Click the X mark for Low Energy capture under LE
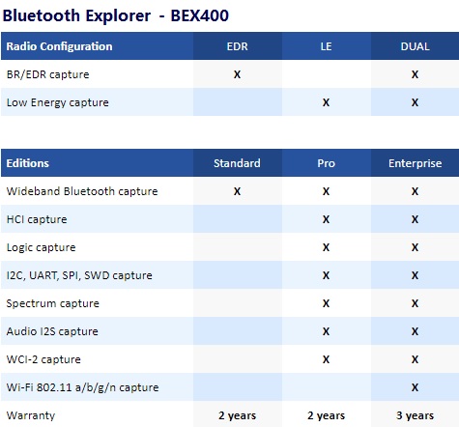Viewport: 459px width, 427px height. [326, 102]
